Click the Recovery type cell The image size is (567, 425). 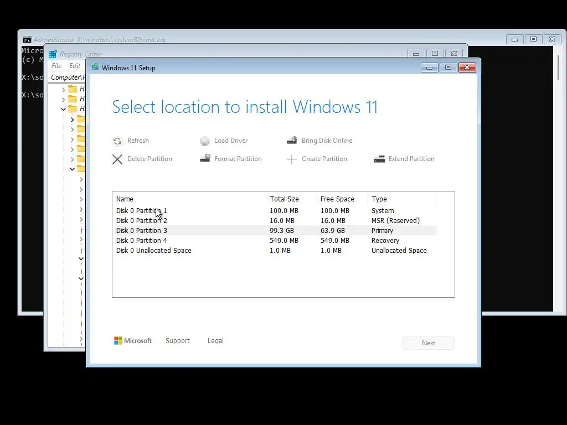click(x=385, y=241)
